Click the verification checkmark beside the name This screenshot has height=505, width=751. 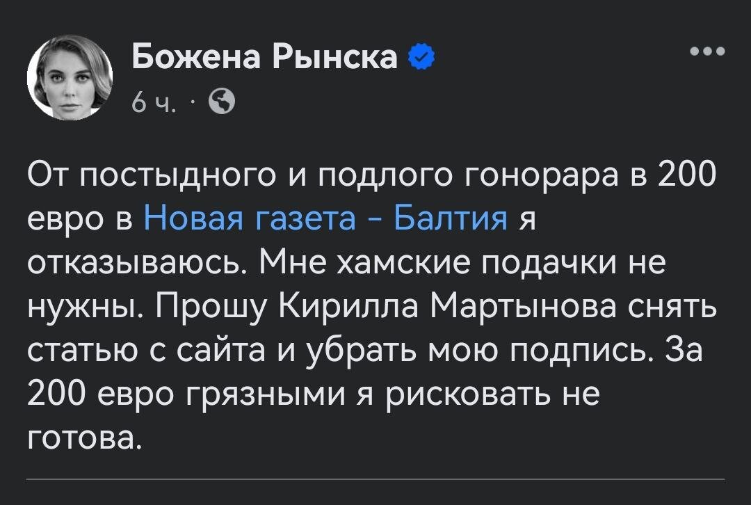pos(422,57)
